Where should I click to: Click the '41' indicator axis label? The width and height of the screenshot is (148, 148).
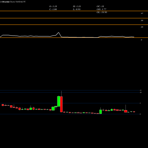(x=142, y=13)
